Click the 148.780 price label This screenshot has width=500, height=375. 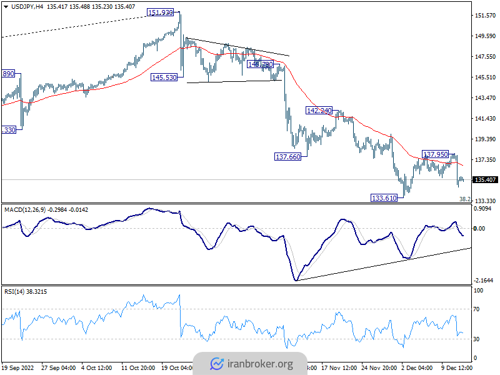tap(260, 64)
